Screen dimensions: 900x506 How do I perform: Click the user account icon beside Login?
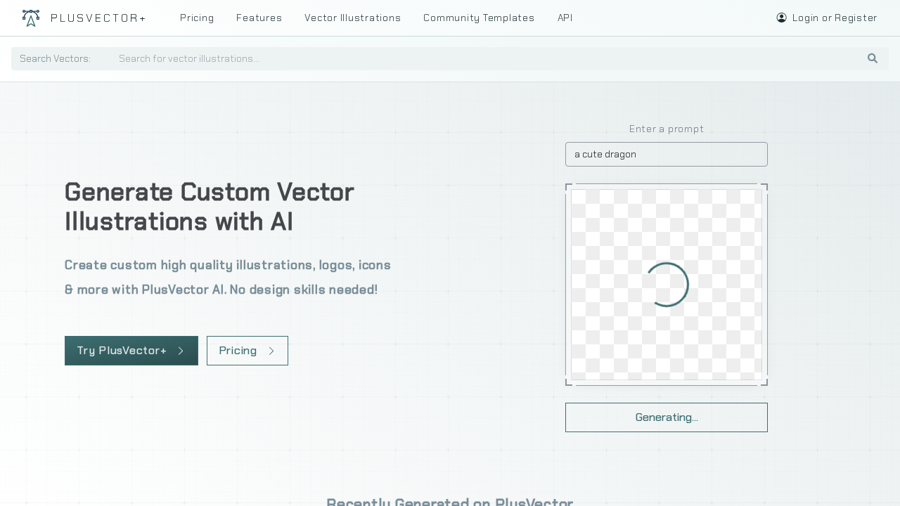click(781, 18)
